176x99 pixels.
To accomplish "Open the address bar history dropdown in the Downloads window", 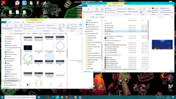I will (x=159, y=17).
